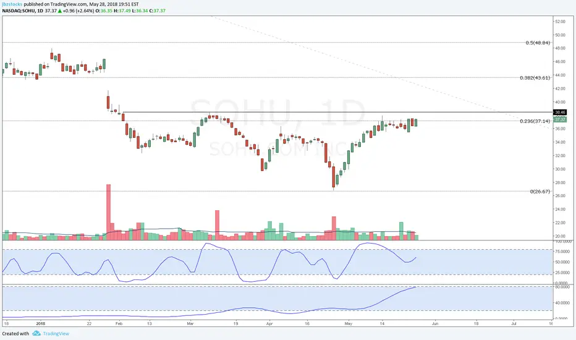The height and width of the screenshot is (340, 576).
Task: Click the May date label on time axis
Action: (348, 323)
